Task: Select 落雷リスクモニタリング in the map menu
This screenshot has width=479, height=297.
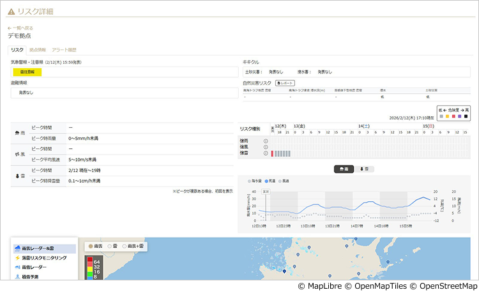Action: [43, 257]
